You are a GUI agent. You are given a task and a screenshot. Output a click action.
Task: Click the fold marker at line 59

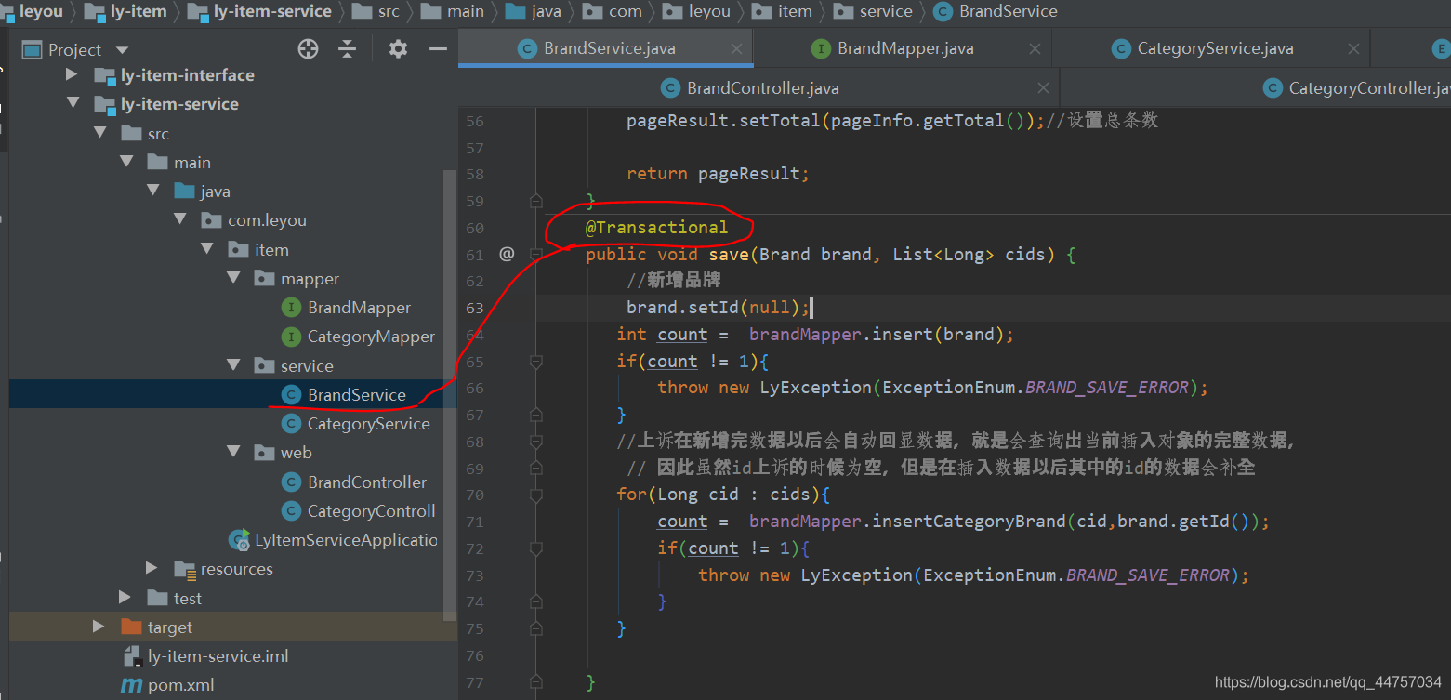point(536,200)
